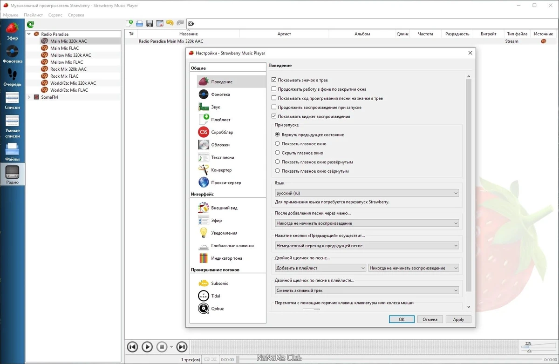The width and height of the screenshot is (559, 364).
Task: Open Добавить в плейлист dropdown
Action: (320, 268)
